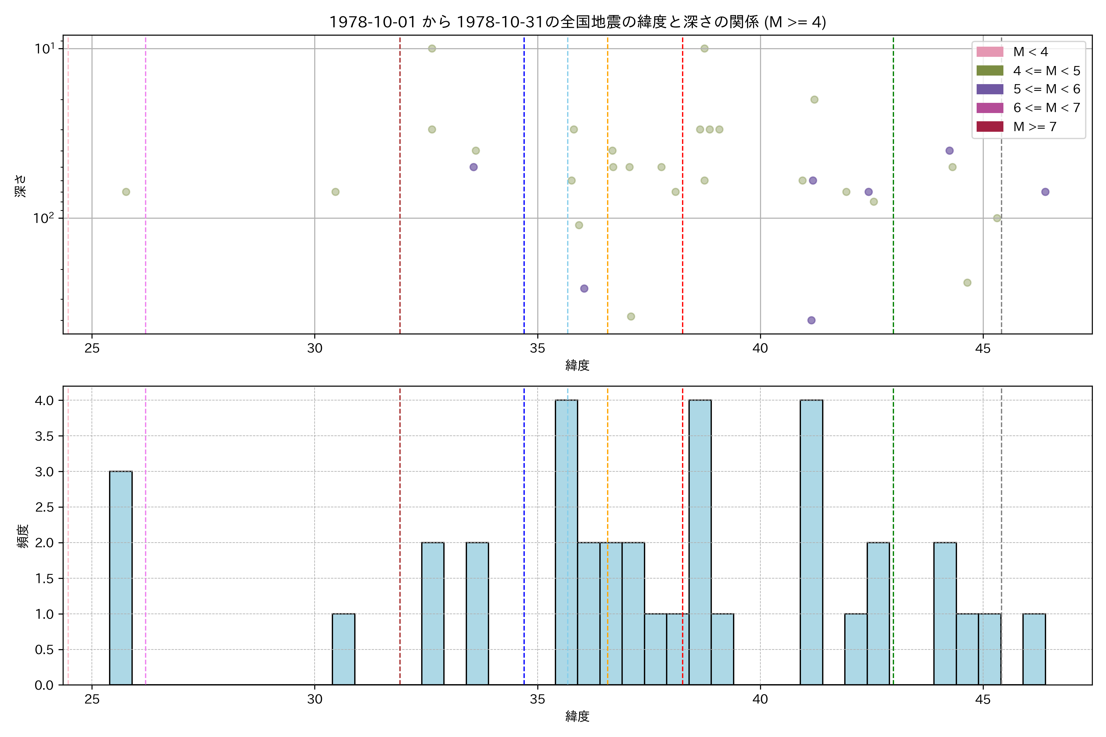The height and width of the screenshot is (737, 1106).
Task: Click the purple '5 <= M < 6' legend swatch
Action: tap(989, 89)
